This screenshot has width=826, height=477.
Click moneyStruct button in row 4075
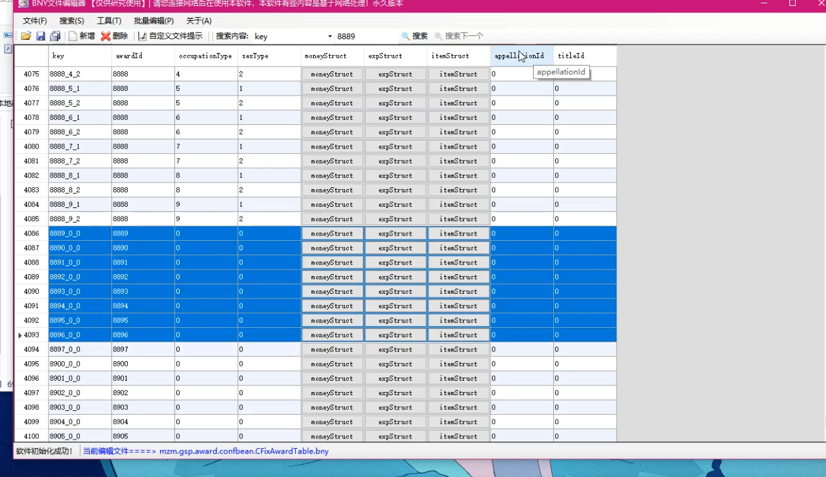coord(332,74)
